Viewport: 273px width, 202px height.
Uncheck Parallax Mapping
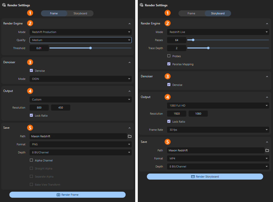(x=169, y=64)
